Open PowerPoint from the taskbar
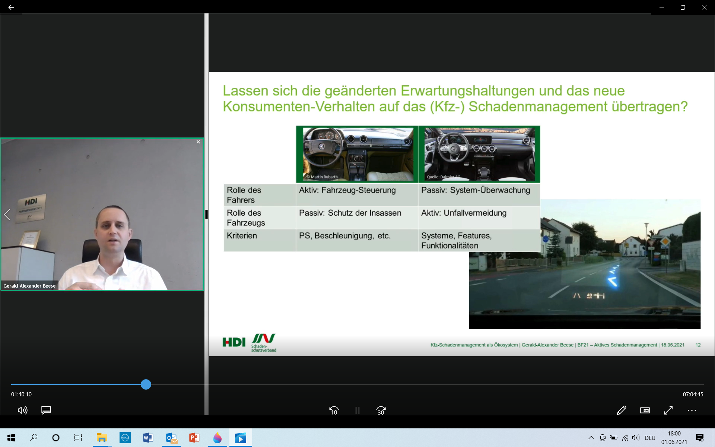The height and width of the screenshot is (447, 715). point(194,438)
